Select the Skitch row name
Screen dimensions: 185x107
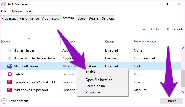tap(18, 74)
